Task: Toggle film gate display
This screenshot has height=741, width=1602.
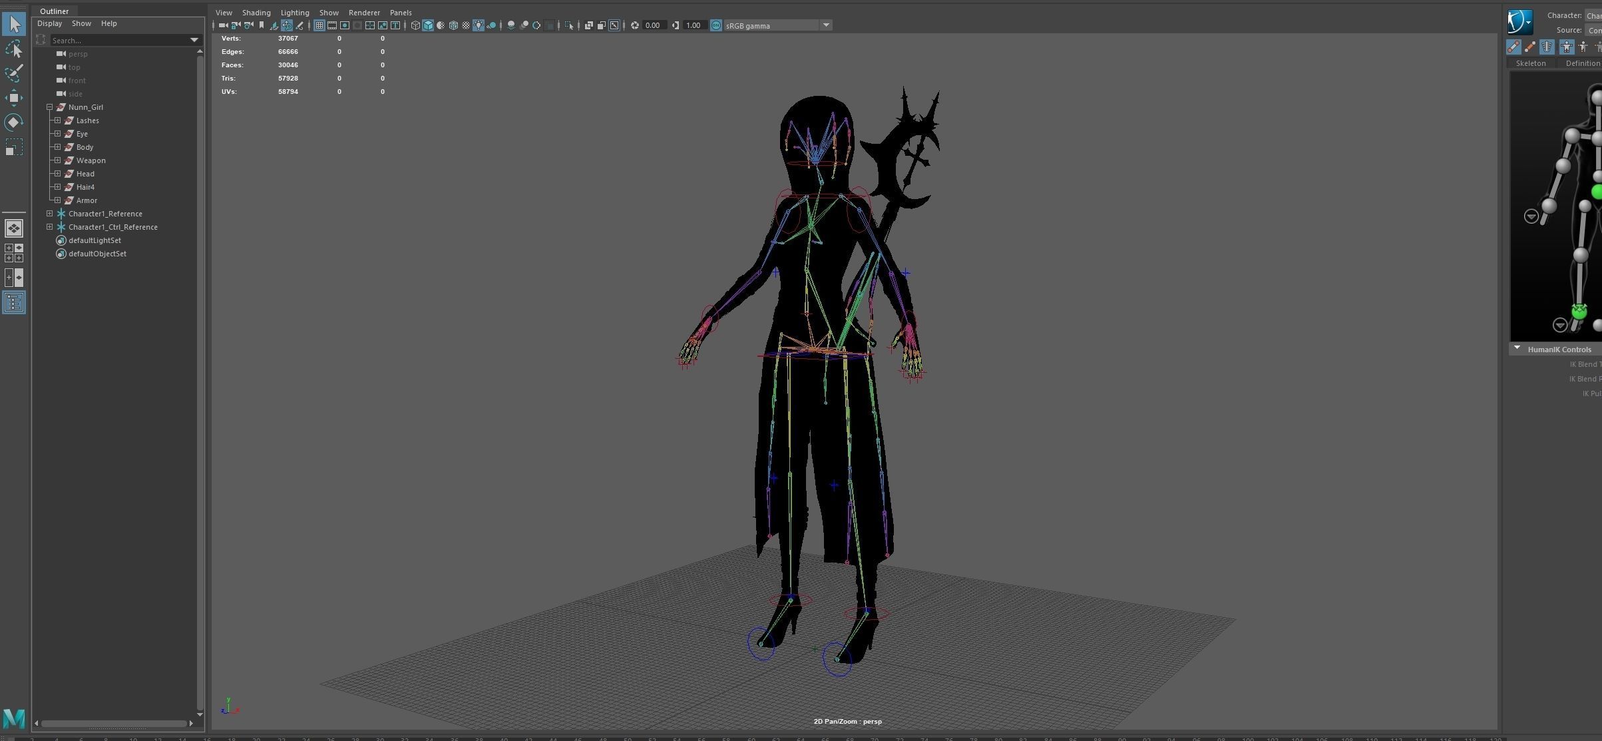Action: (332, 25)
